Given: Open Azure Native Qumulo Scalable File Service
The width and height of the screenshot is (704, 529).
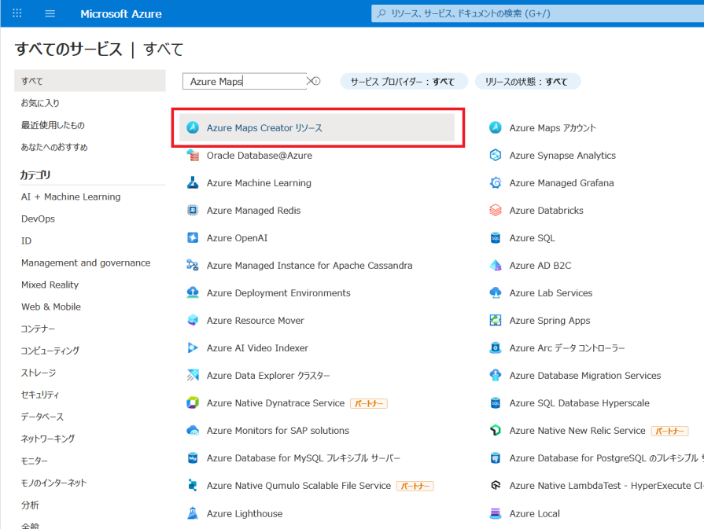Looking at the screenshot, I should [299, 486].
